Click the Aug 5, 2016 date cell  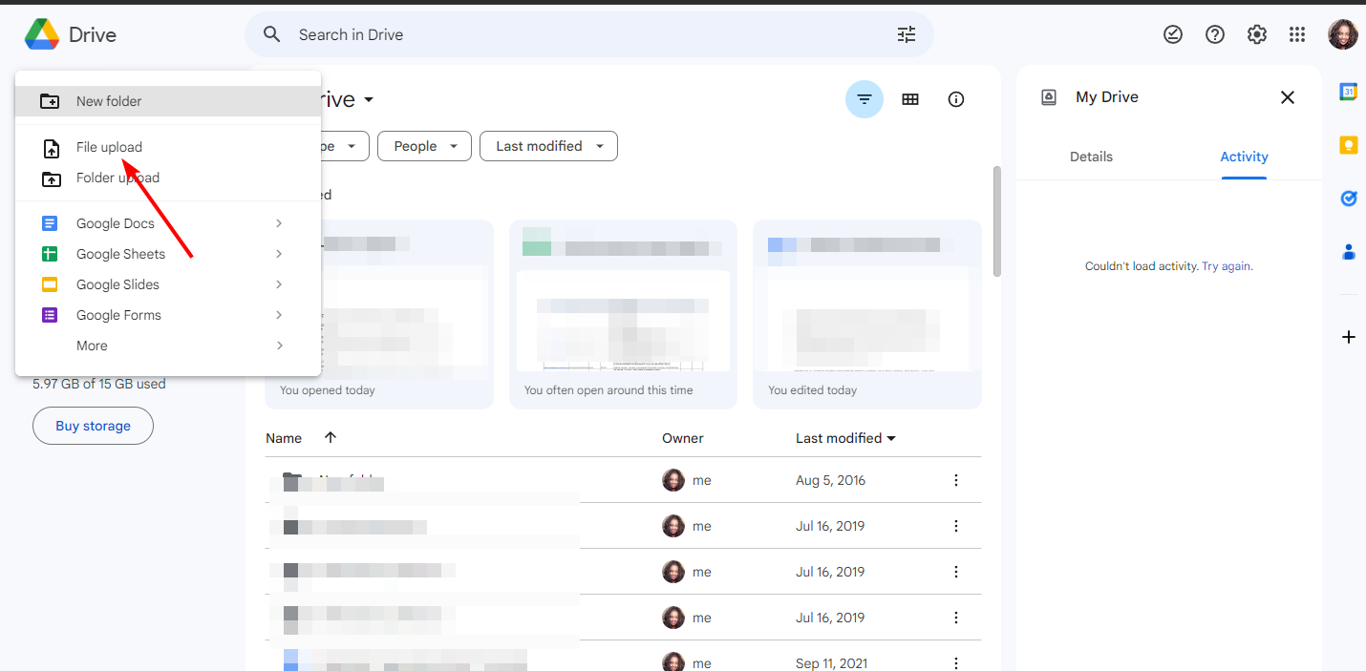(x=830, y=480)
